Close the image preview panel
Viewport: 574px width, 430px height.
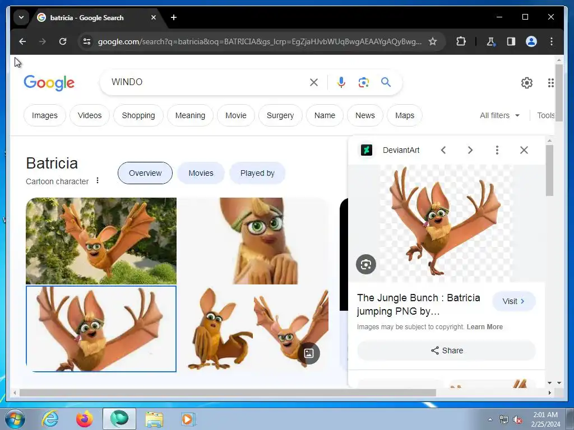(524, 150)
